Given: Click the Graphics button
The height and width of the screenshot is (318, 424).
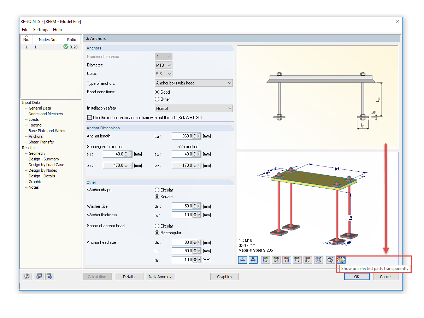Looking at the screenshot, I should pyautogui.click(x=224, y=277).
